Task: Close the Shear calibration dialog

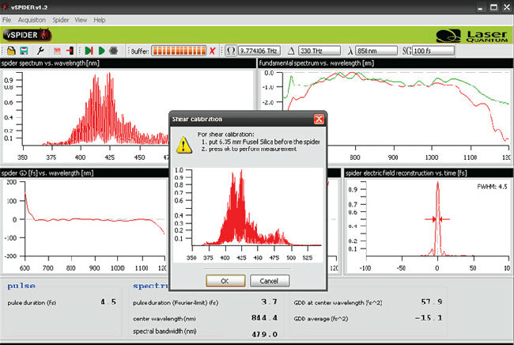Action: tap(319, 119)
